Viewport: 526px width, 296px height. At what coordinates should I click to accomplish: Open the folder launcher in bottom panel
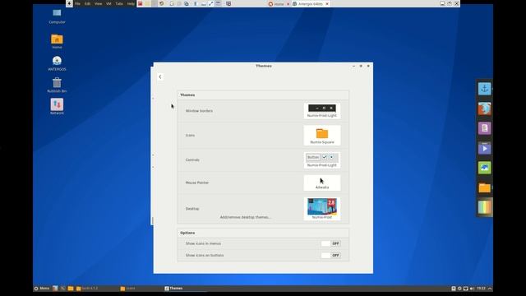(71, 289)
